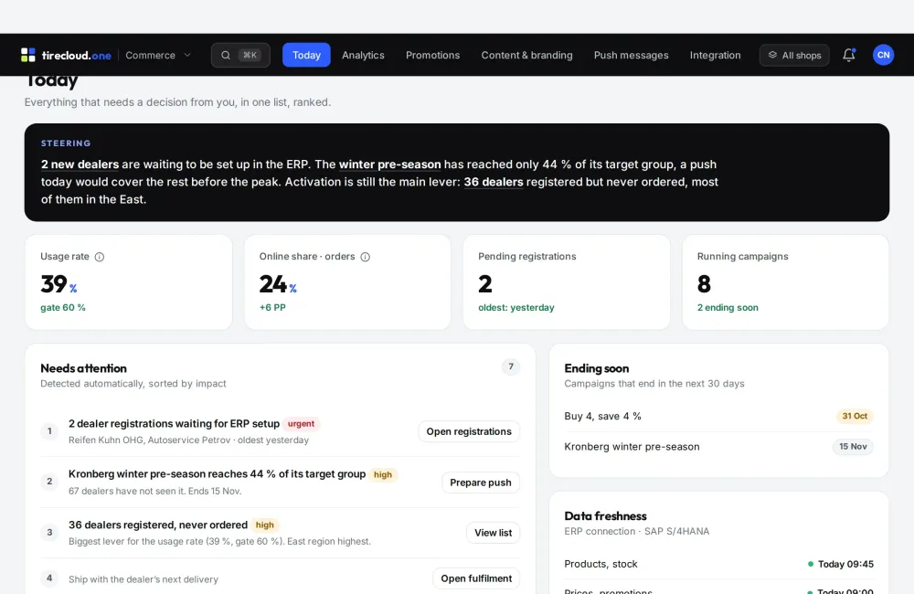Open the All shops selector

(794, 55)
